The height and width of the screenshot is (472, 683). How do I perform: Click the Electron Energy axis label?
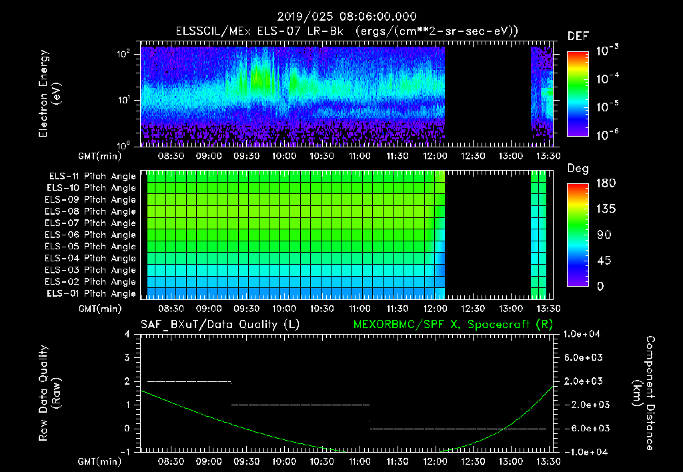coord(49,93)
